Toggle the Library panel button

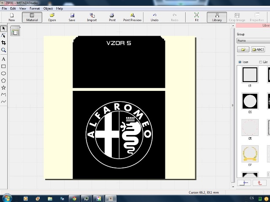click(217, 17)
